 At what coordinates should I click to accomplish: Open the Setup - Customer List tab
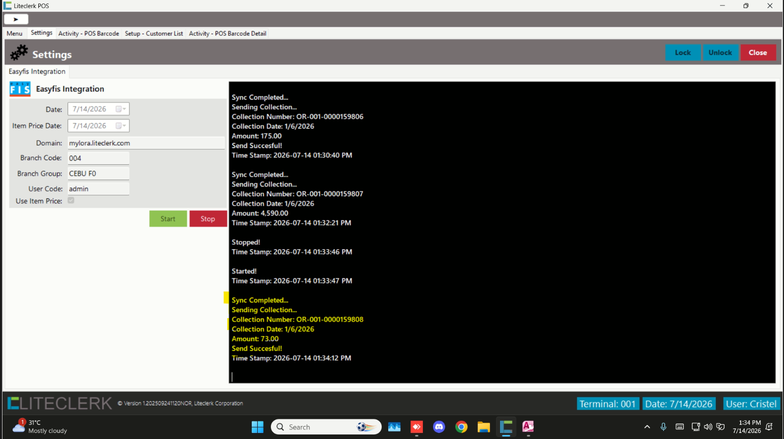pos(154,33)
